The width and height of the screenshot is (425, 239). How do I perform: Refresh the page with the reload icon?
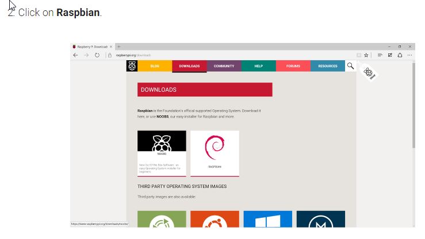(x=97, y=55)
